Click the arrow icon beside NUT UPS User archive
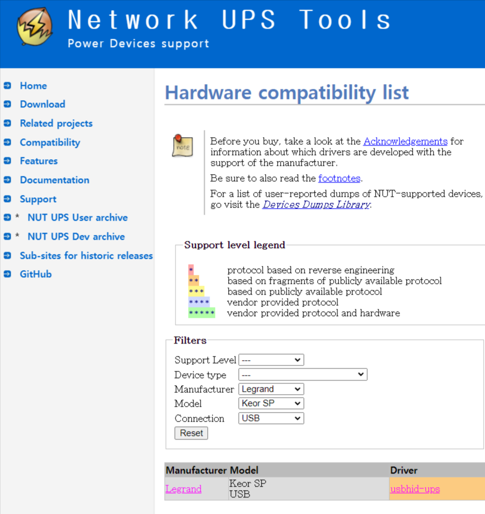This screenshot has height=514, width=485. (7, 217)
